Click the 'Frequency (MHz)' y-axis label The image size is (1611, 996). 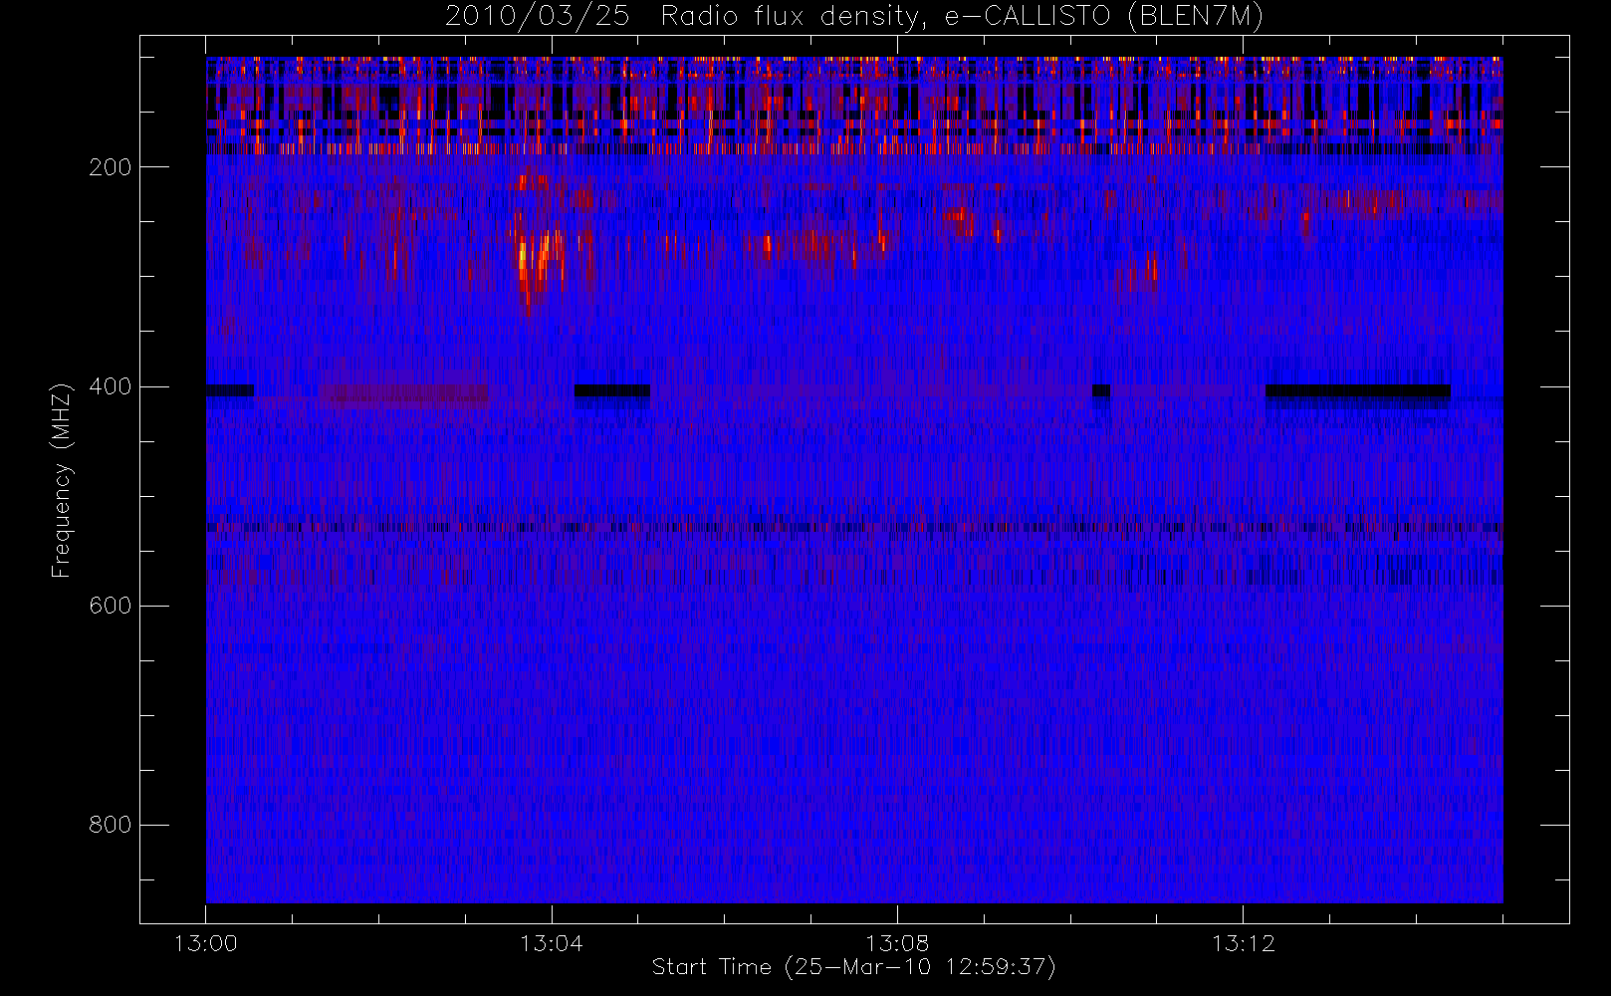coord(62,480)
